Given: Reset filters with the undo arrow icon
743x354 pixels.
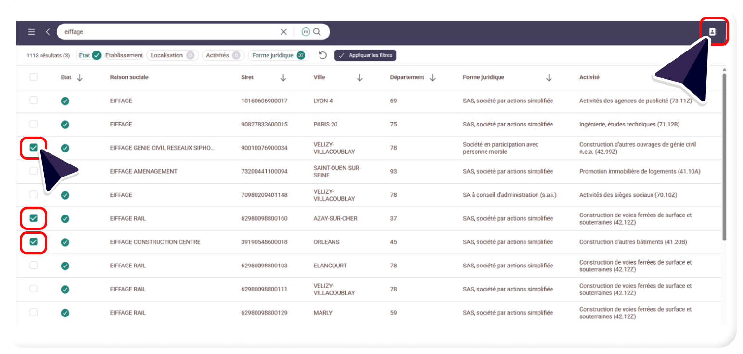Looking at the screenshot, I should [323, 55].
